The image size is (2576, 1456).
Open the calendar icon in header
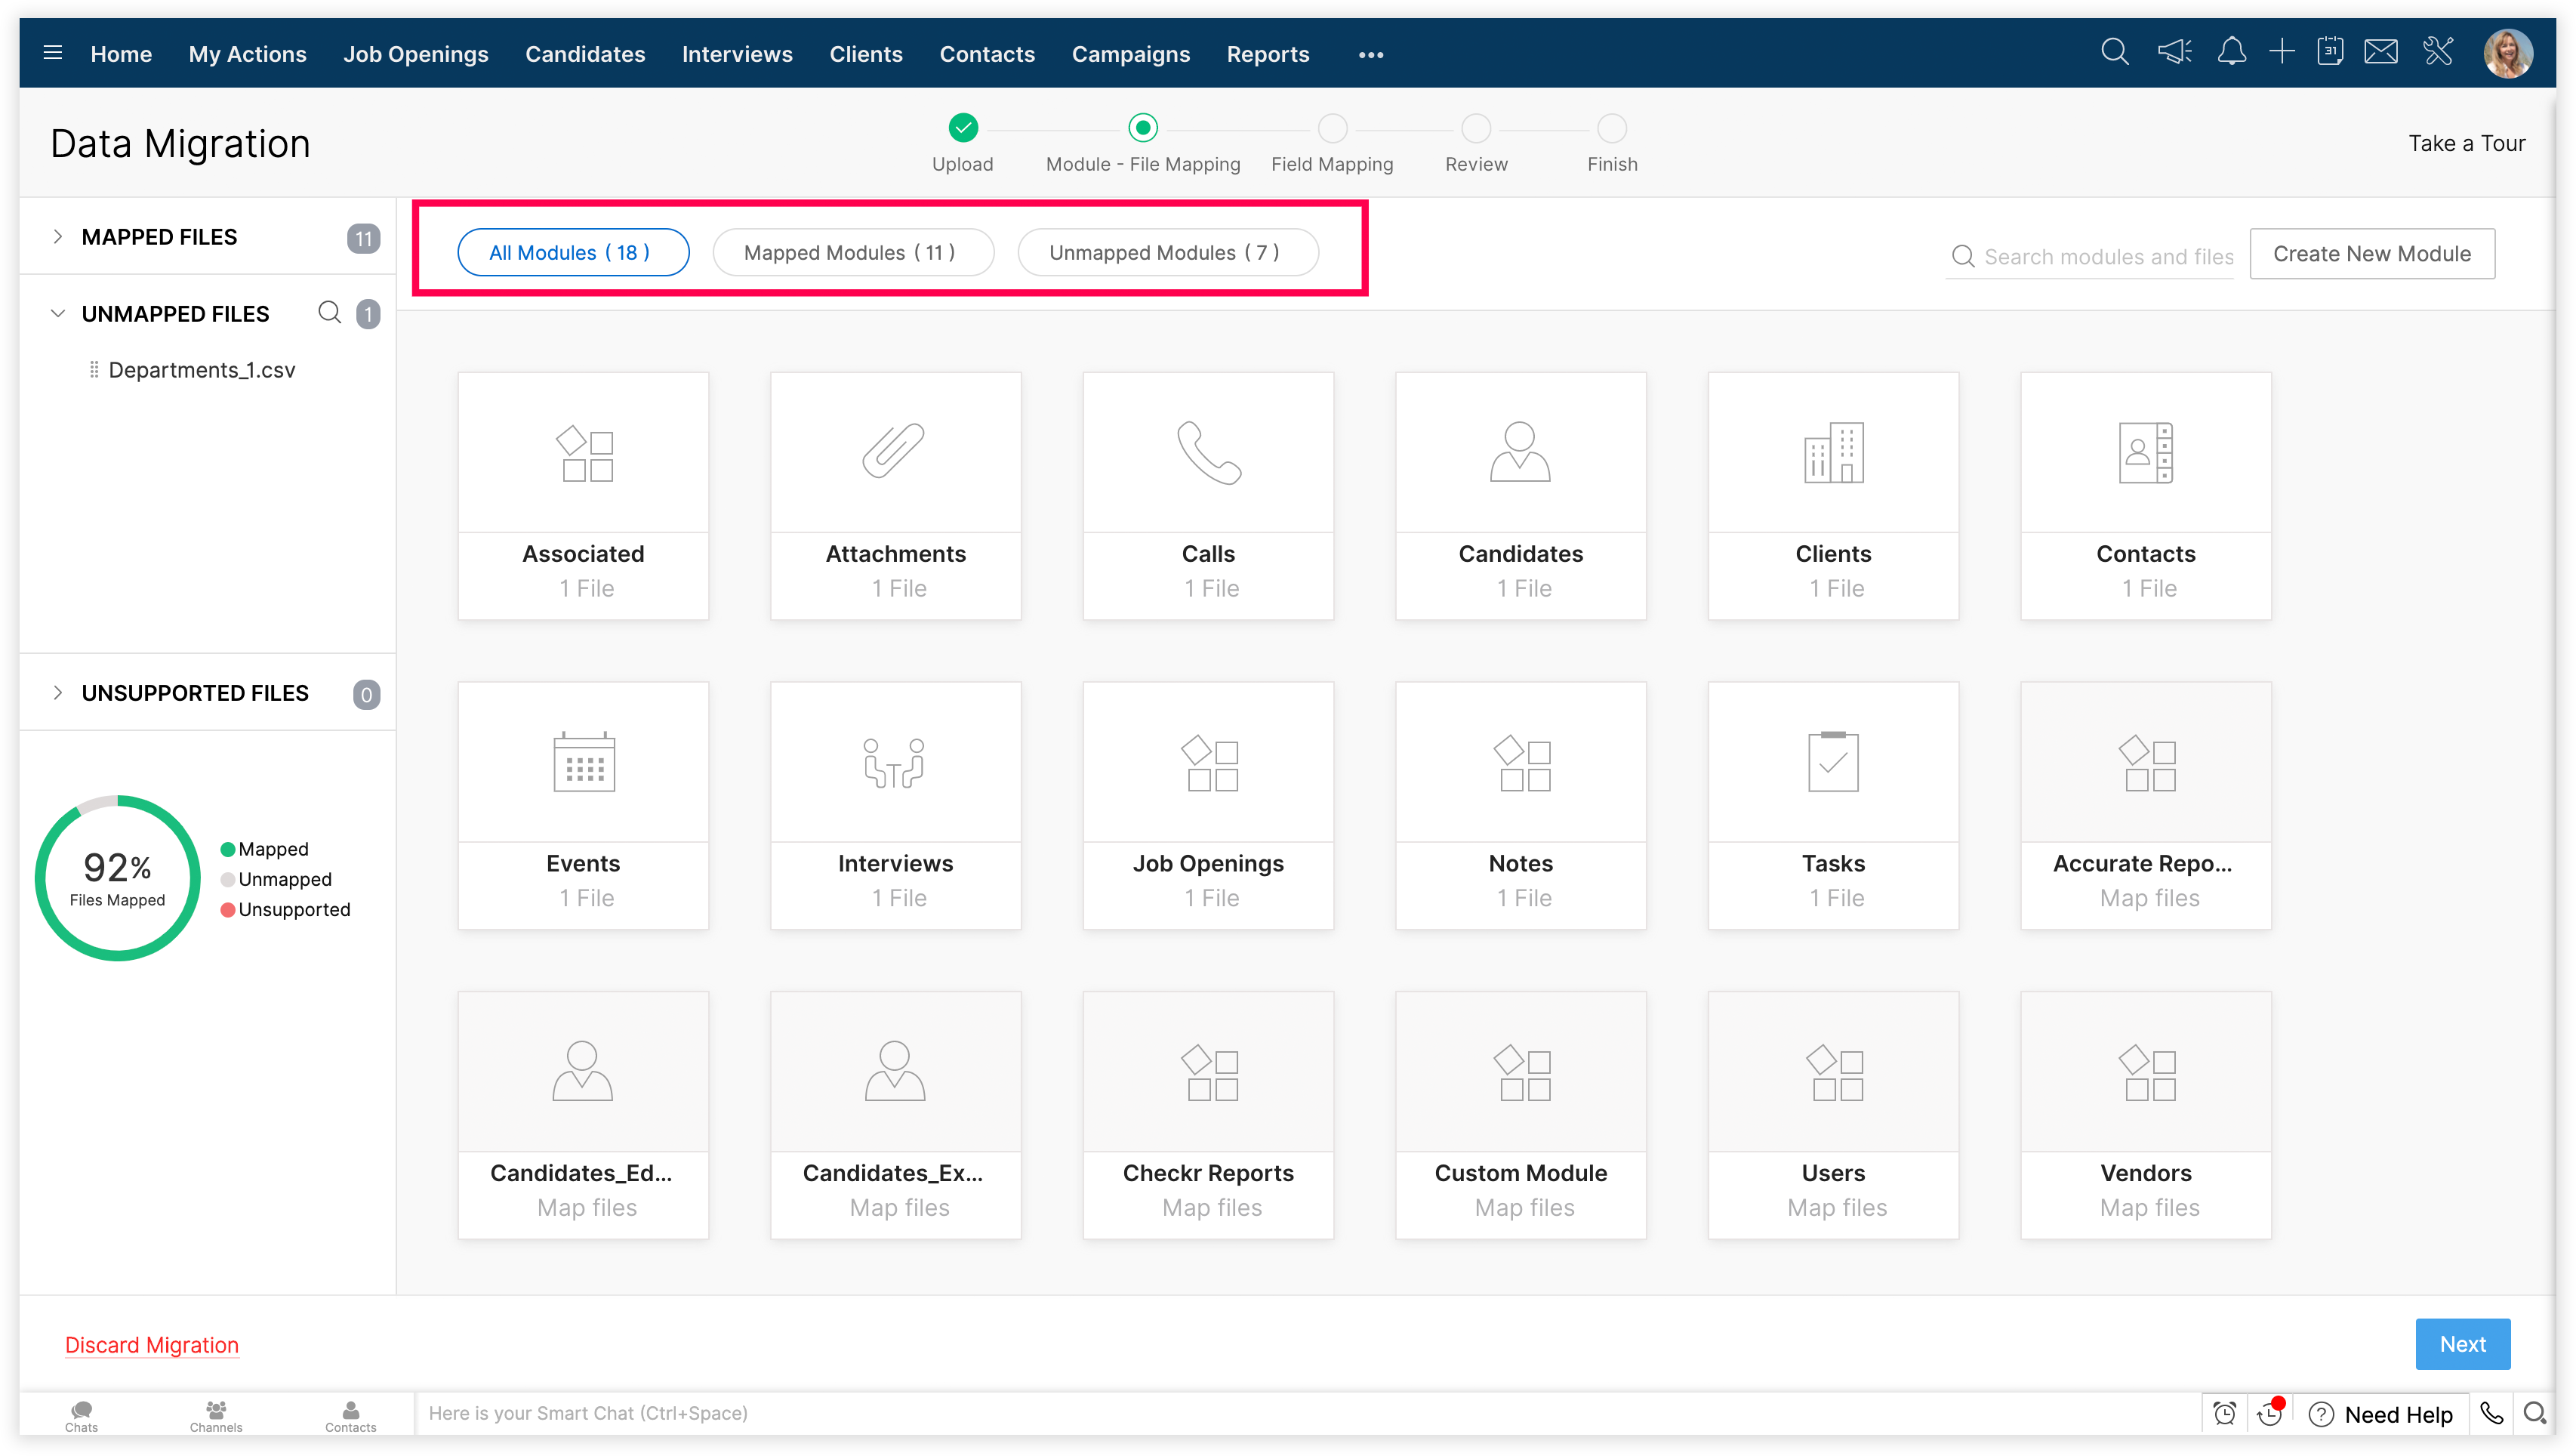(2330, 52)
